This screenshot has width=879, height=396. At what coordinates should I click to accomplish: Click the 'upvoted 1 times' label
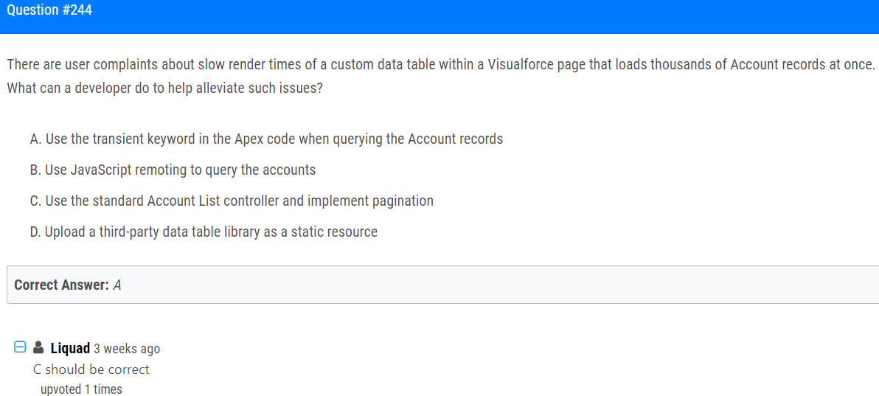tap(81, 389)
